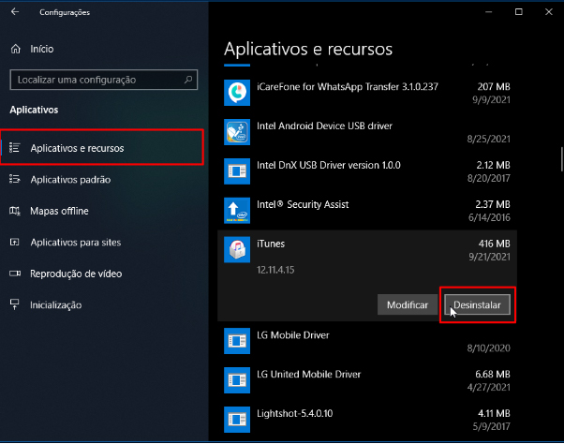Screen dimensions: 564x444
Task: Maximize the Configurações window
Action: pos(519,12)
